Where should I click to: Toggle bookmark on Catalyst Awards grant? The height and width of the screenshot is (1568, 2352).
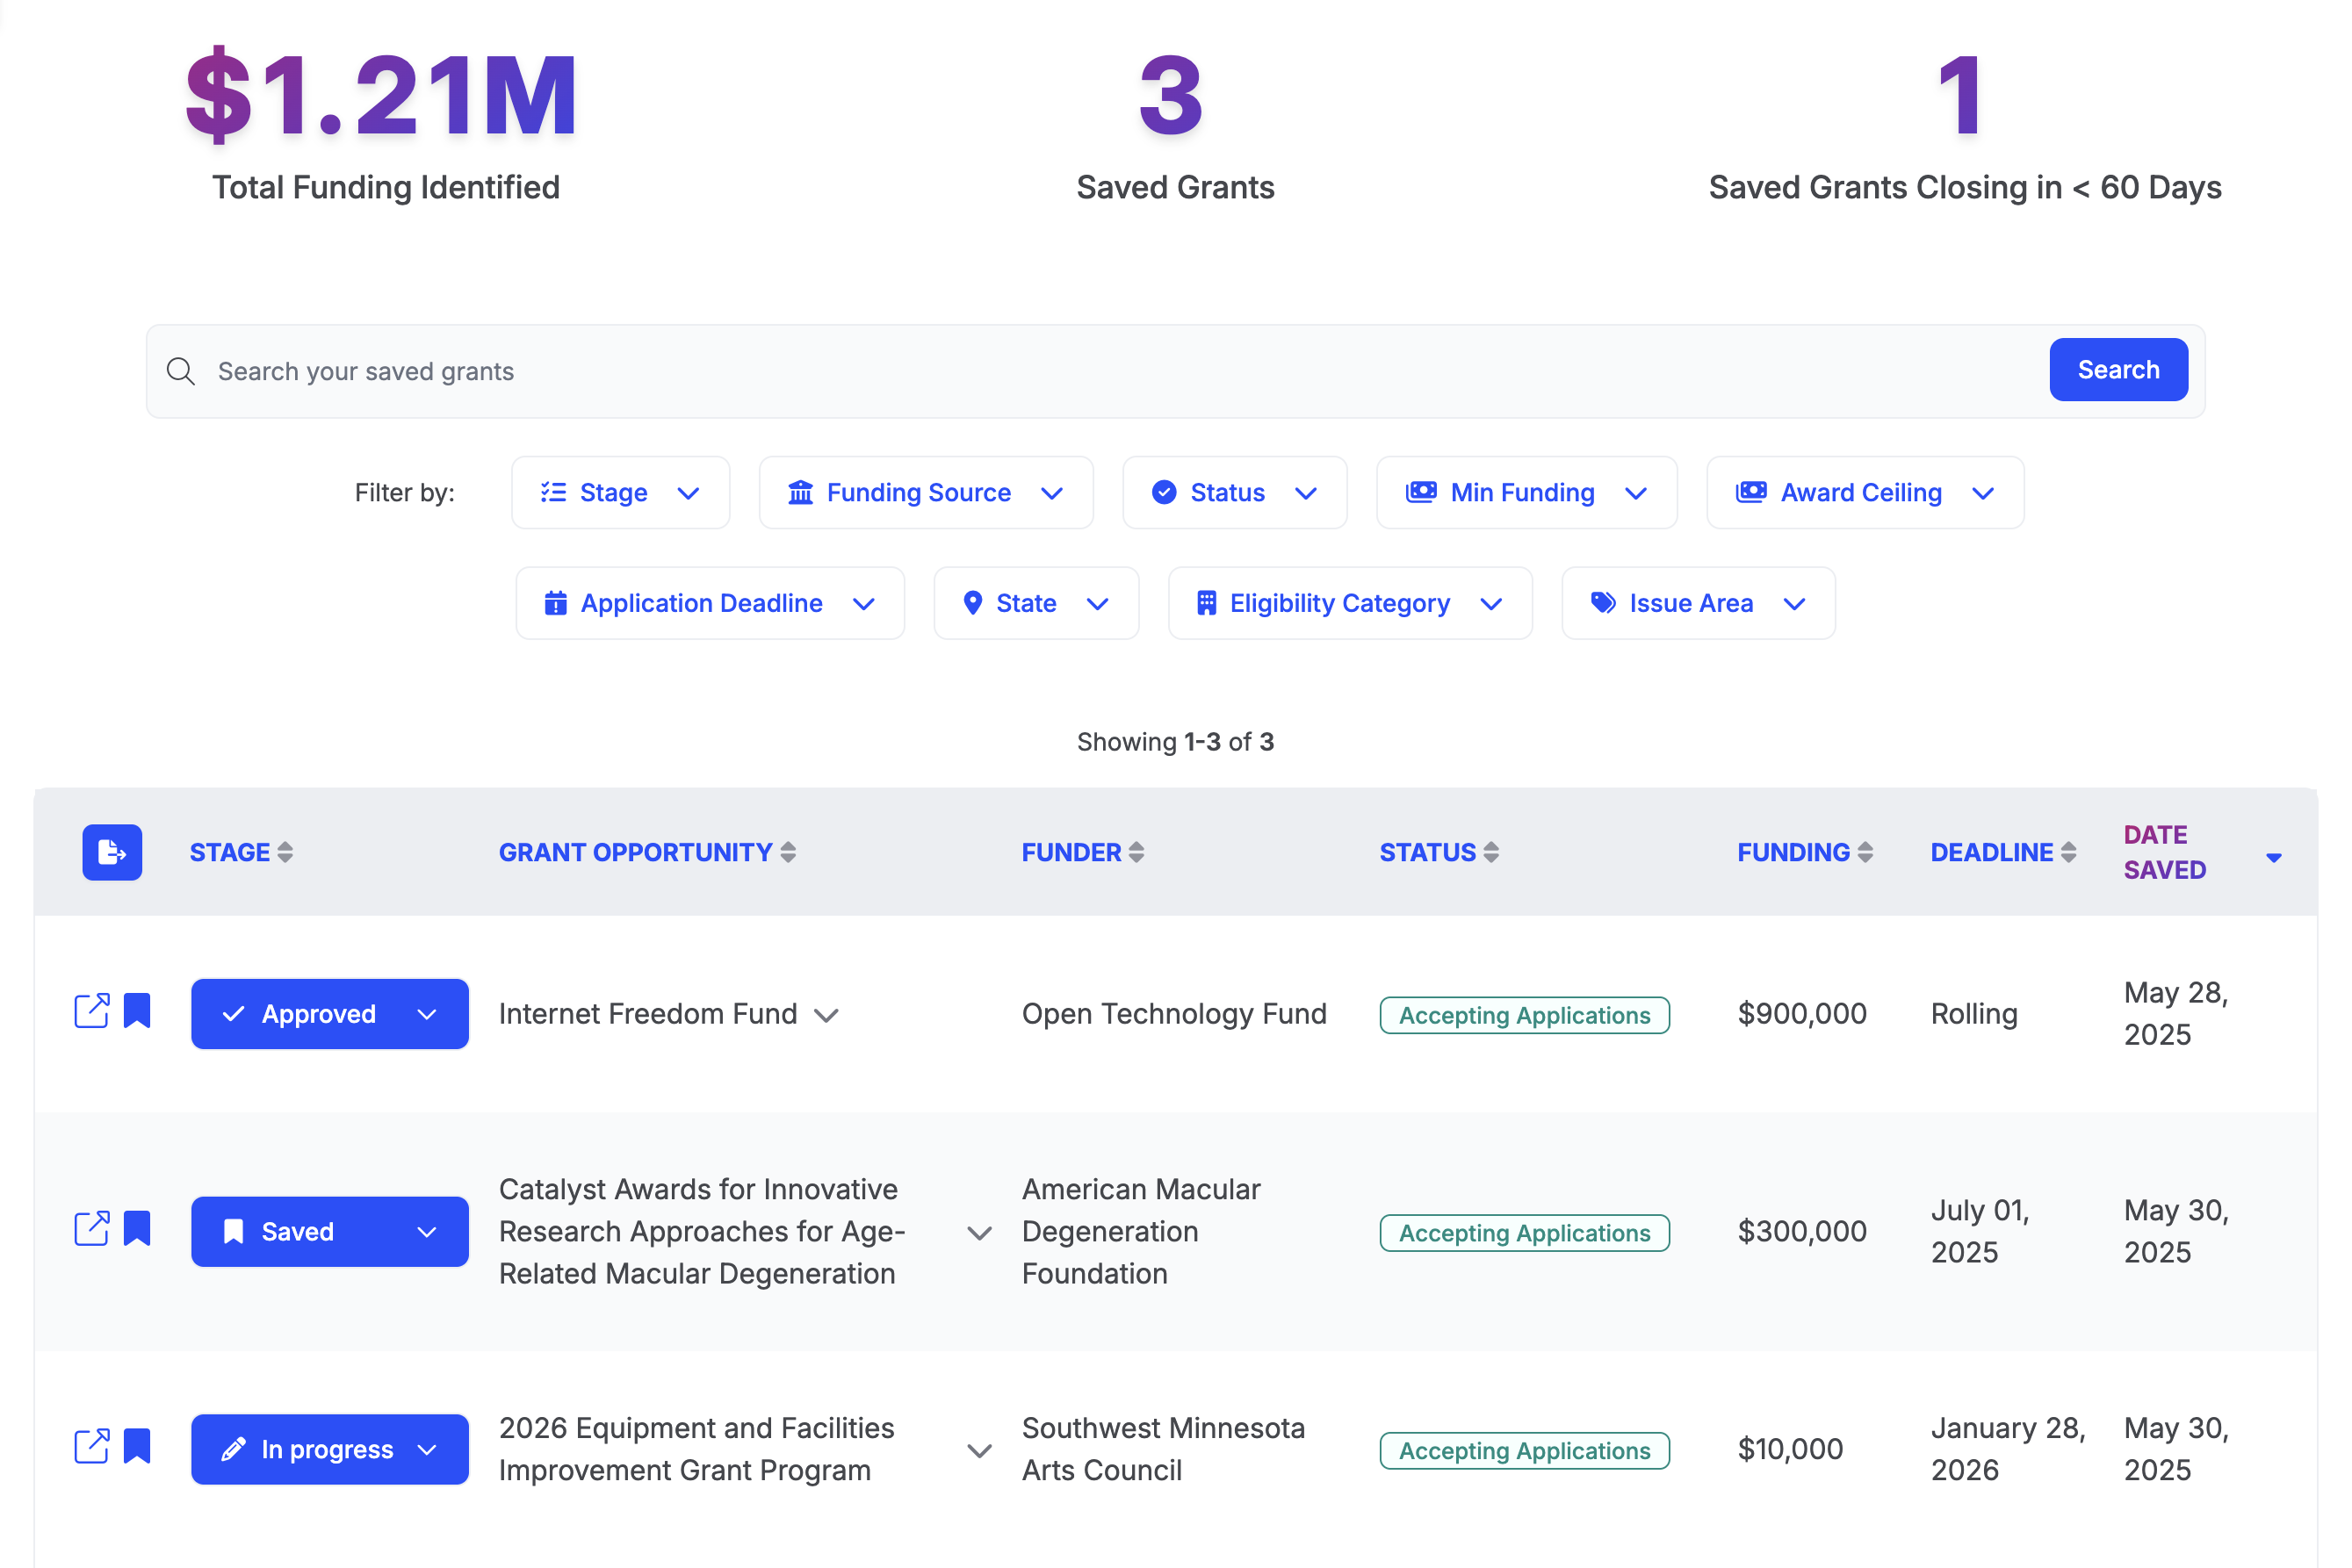[x=136, y=1228]
